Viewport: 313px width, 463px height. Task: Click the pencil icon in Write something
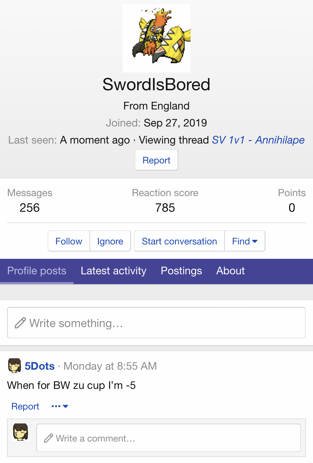(20, 323)
